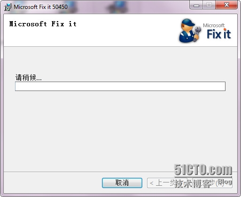This screenshot has height=197, width=241.
Task: Click the 'Microsoft Fix it 50450' window title
Action: pos(40,7)
